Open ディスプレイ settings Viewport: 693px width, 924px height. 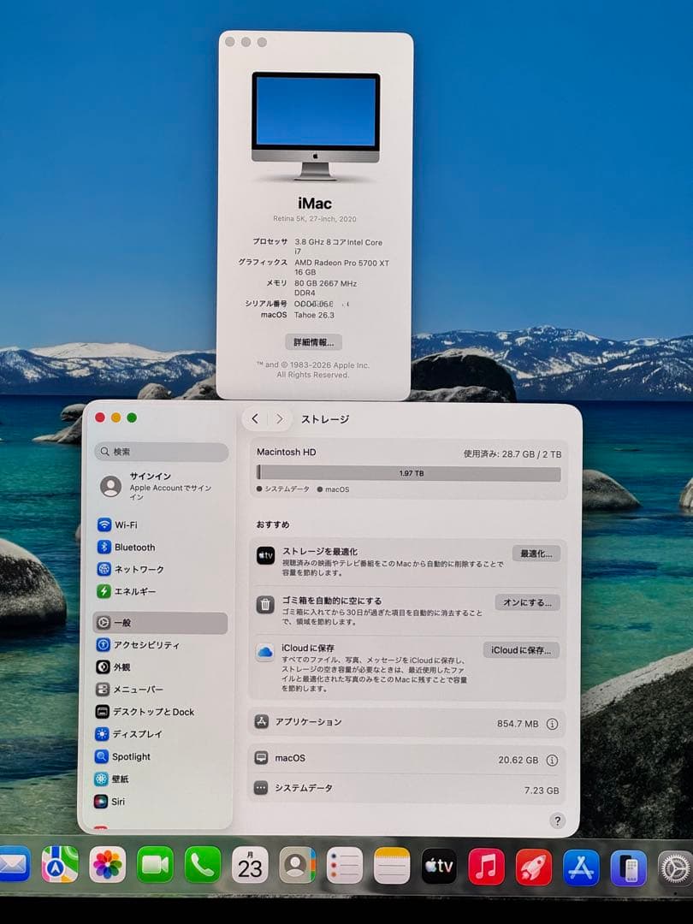pyautogui.click(x=129, y=734)
